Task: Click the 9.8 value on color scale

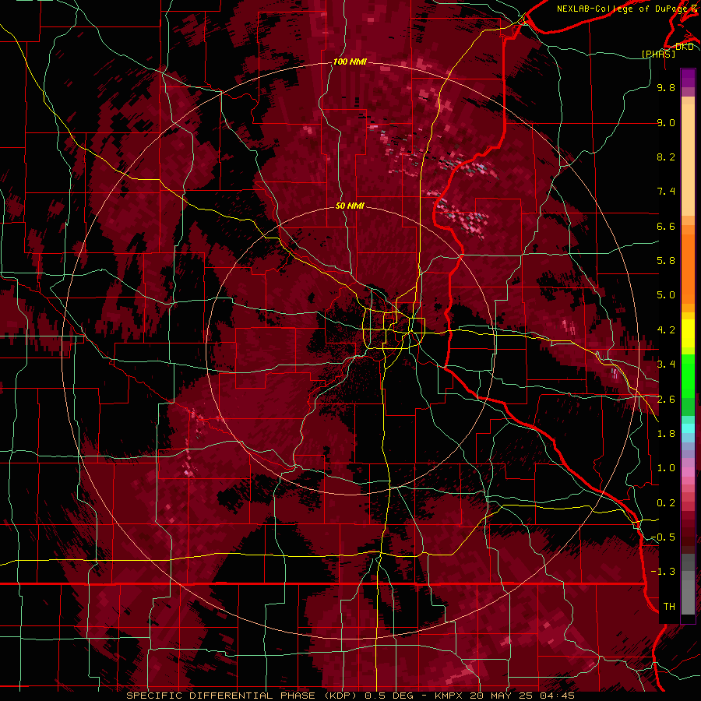Action: pyautogui.click(x=666, y=87)
